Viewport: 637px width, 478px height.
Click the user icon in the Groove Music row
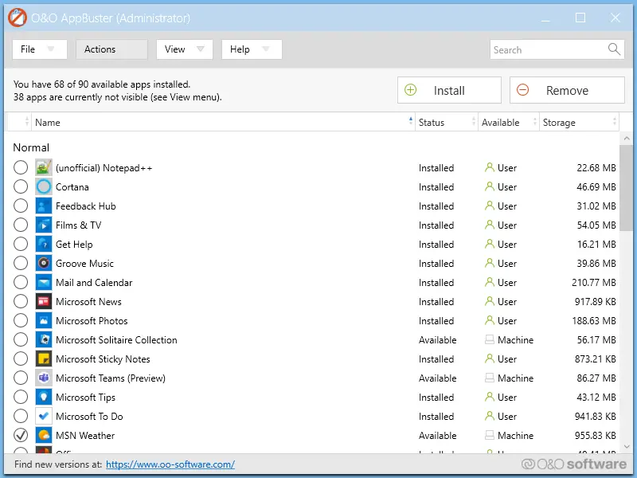(490, 263)
